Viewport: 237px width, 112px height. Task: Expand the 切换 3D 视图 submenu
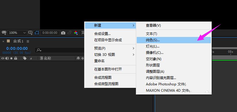tap(110, 55)
